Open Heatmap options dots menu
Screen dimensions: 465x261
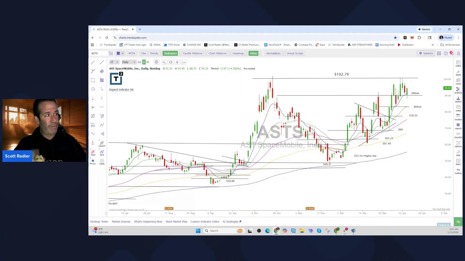246,53
